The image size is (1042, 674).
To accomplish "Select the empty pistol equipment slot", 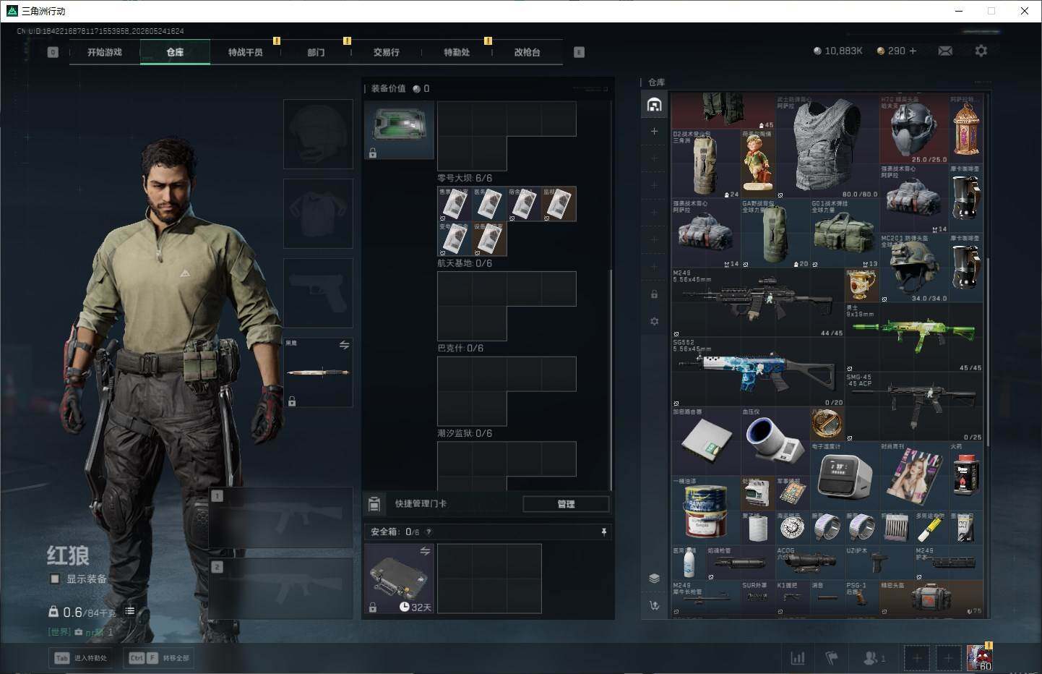I will (x=318, y=292).
